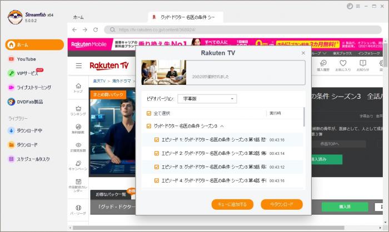Click the 楽天ブックス link in the top bar
Viewport: 389px width, 232px height.
(342, 53)
